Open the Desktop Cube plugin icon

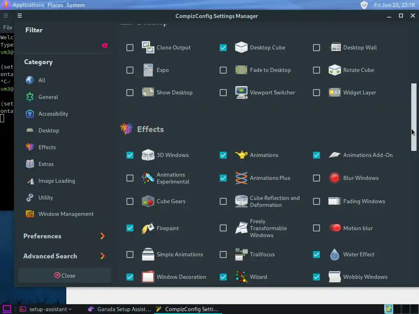point(241,47)
